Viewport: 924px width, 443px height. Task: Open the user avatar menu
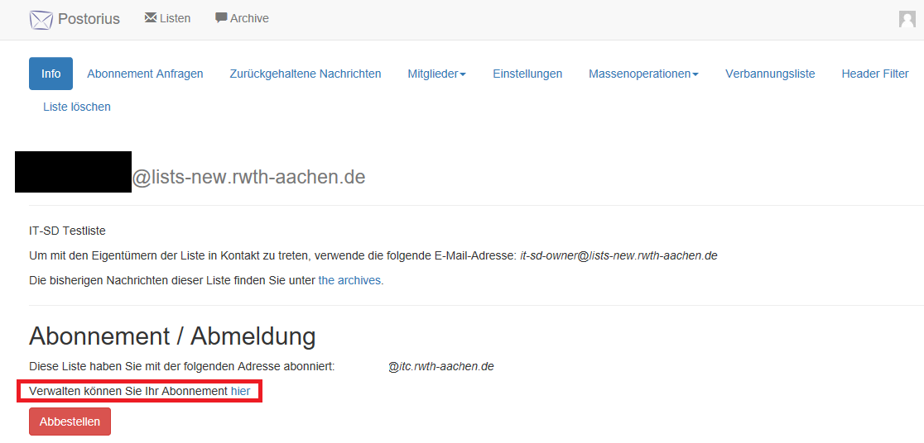coord(907,19)
